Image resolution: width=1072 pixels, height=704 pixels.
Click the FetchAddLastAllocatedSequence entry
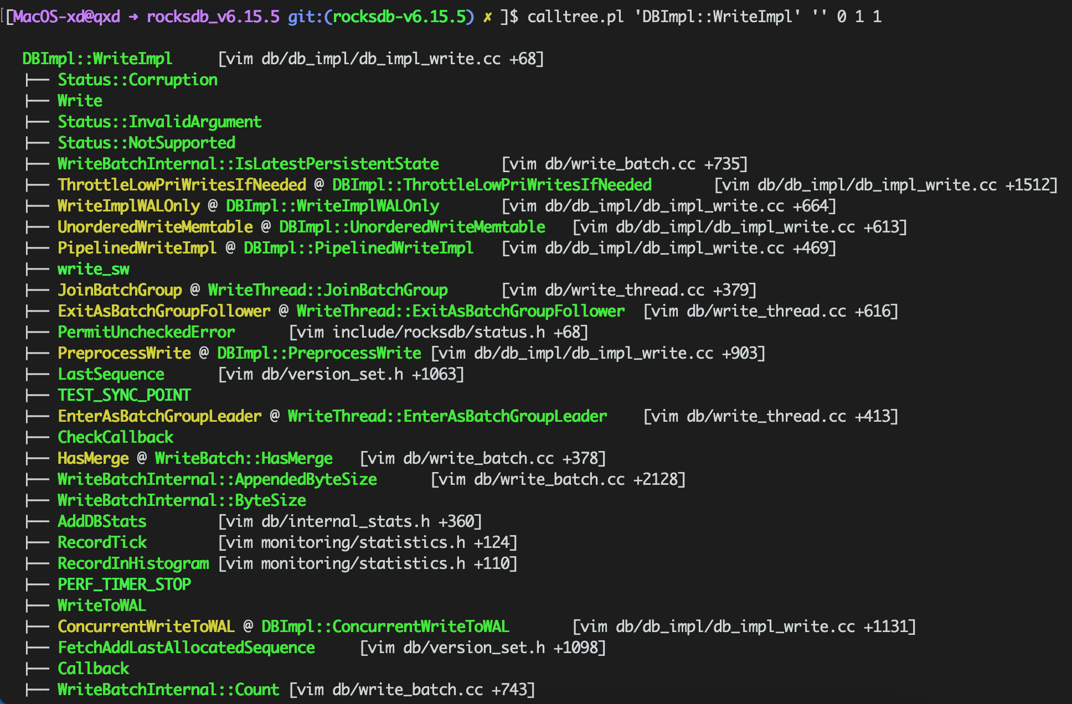[x=187, y=648]
